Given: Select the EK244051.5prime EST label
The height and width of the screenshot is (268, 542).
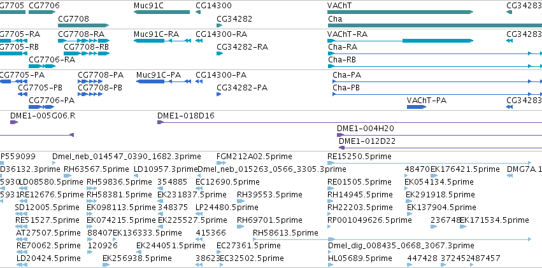Looking at the screenshot, I should (171, 246).
